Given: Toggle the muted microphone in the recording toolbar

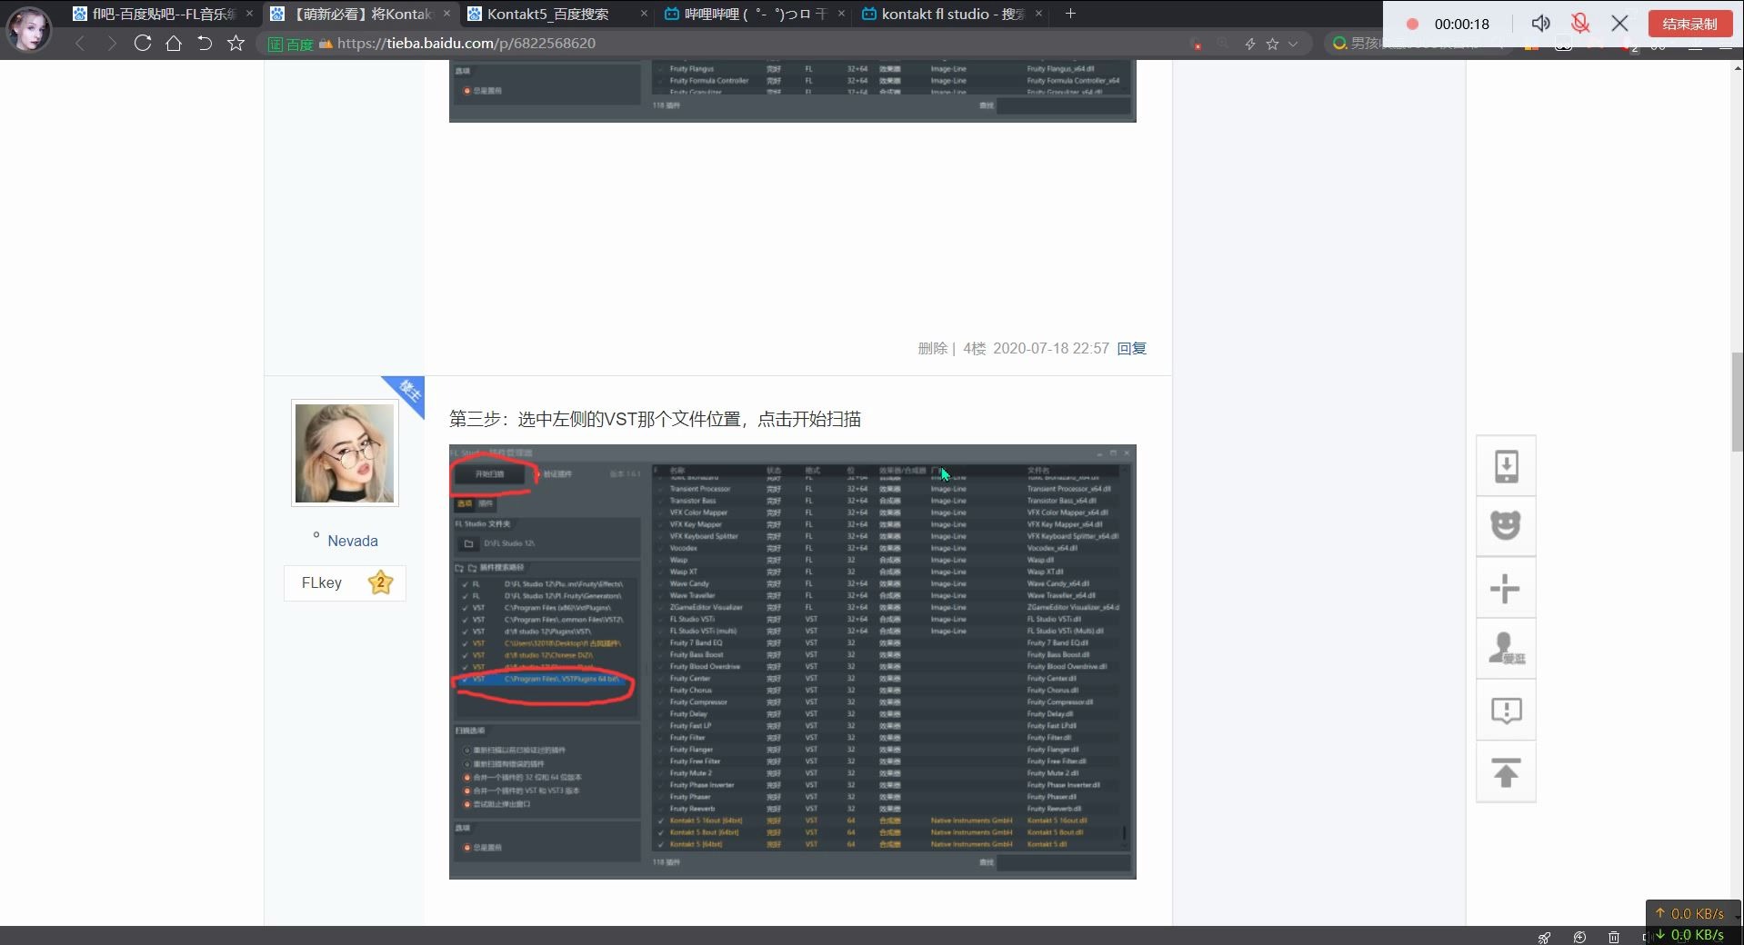Looking at the screenshot, I should click(1582, 24).
